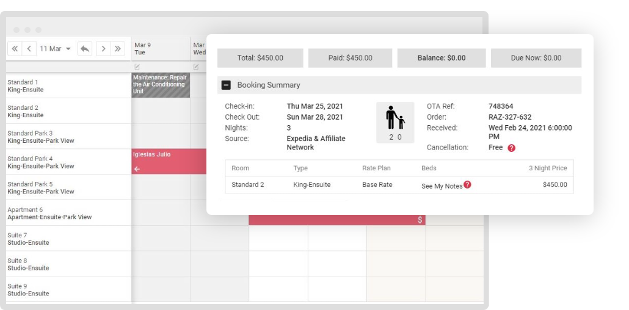The height and width of the screenshot is (310, 629).
Task: Click the Total: $450.00 box
Action: tap(260, 58)
